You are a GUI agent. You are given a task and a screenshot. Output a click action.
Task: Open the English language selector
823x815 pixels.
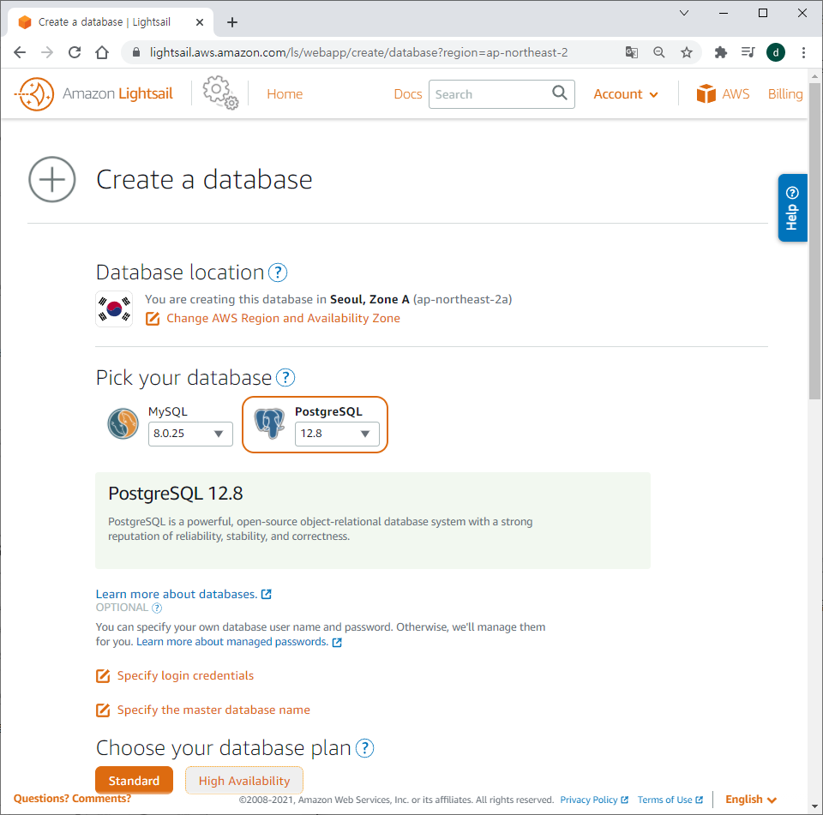(x=751, y=800)
